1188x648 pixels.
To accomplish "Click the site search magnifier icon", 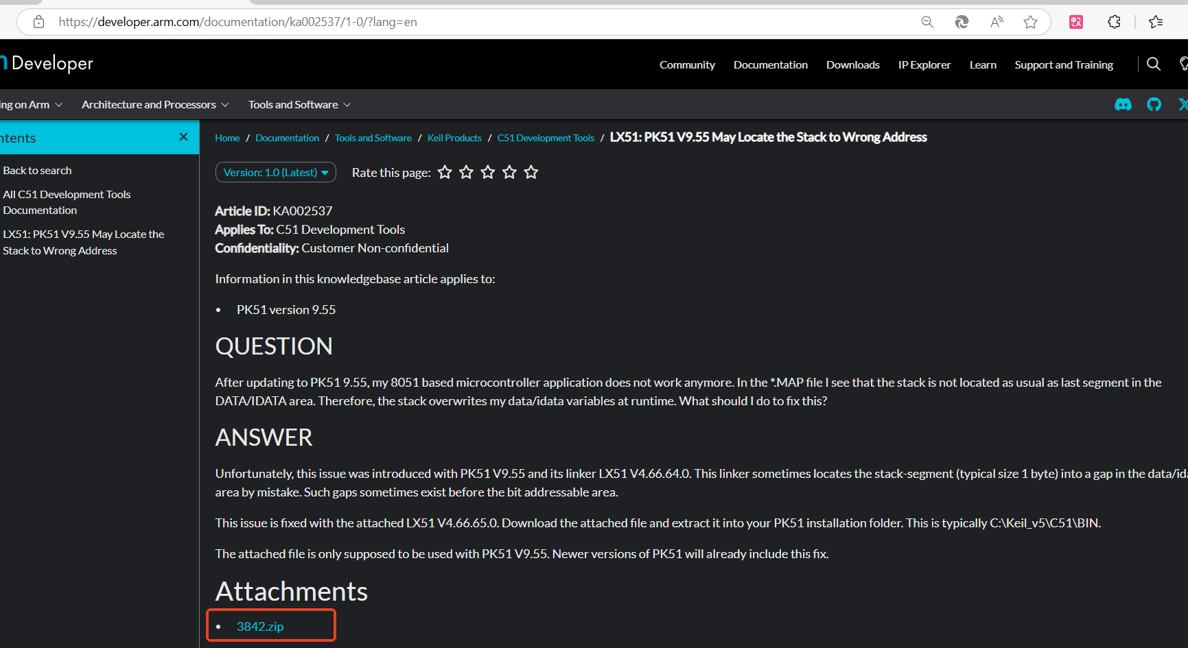I will tap(1154, 64).
